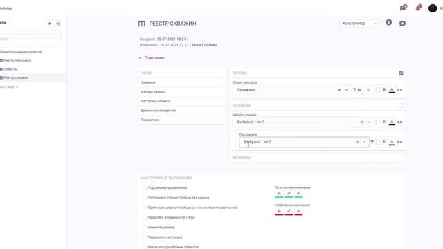The width and height of the screenshot is (443, 249).
Task: Click the table icon beside РЕЕСТР СКВАЖИН title
Action: (141, 24)
